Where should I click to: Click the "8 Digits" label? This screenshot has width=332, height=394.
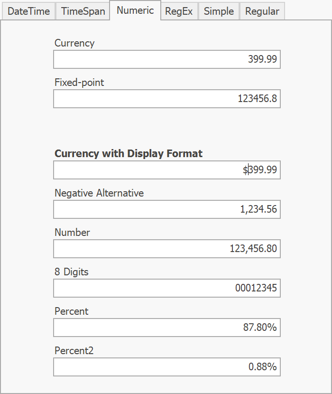click(72, 272)
